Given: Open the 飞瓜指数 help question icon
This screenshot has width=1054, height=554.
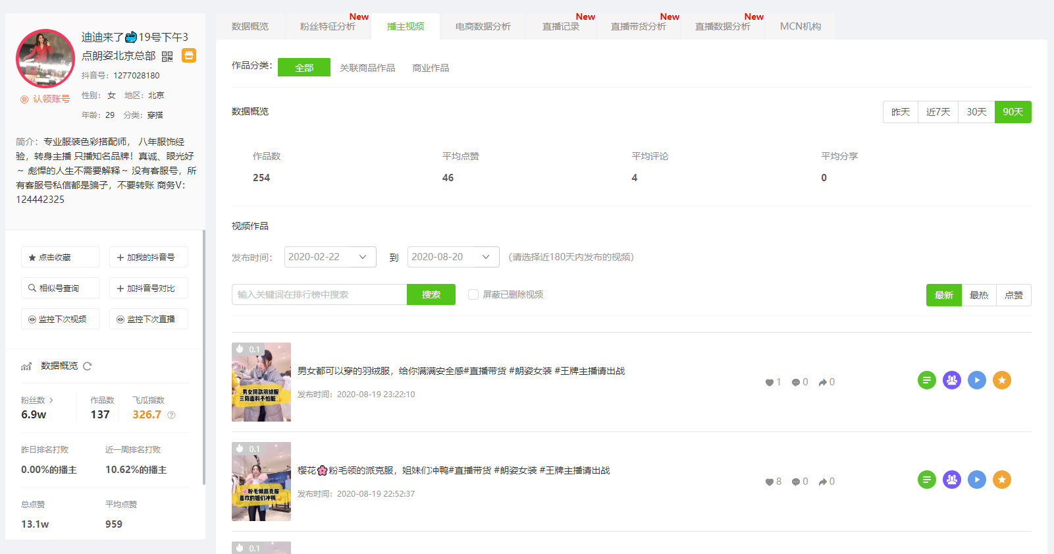Looking at the screenshot, I should (x=172, y=415).
